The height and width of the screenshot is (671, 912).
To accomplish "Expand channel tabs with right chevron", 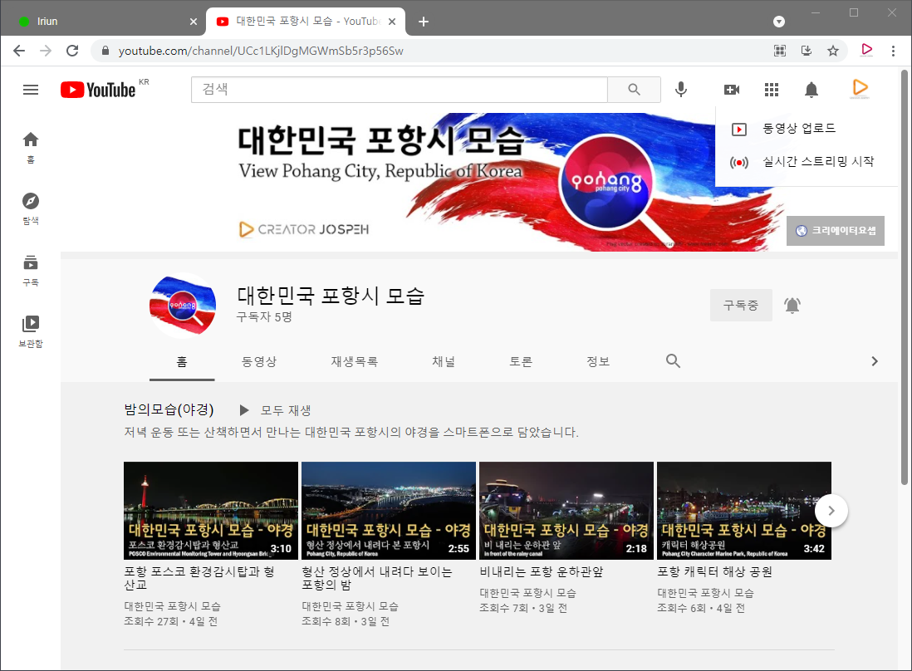I will (x=874, y=361).
